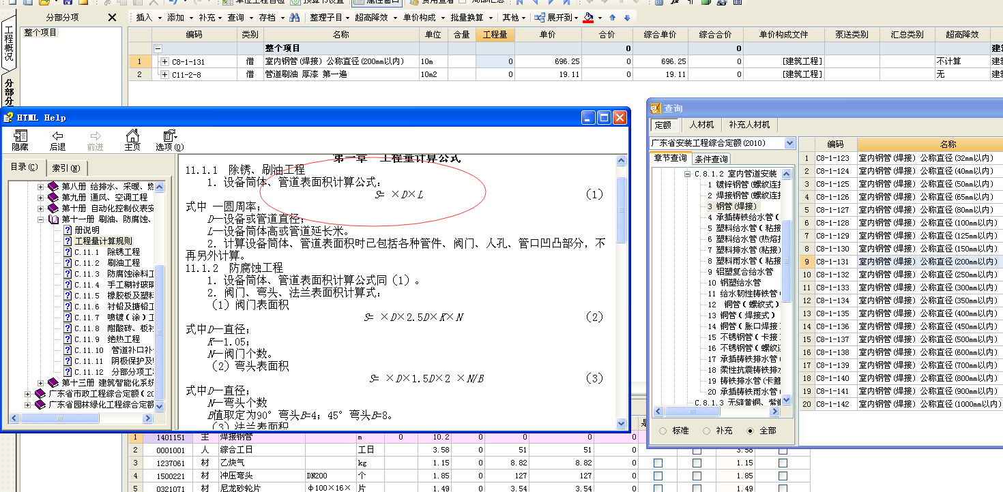
Task: Collapse 整个项目 row with minus box
Action: [x=158, y=49]
